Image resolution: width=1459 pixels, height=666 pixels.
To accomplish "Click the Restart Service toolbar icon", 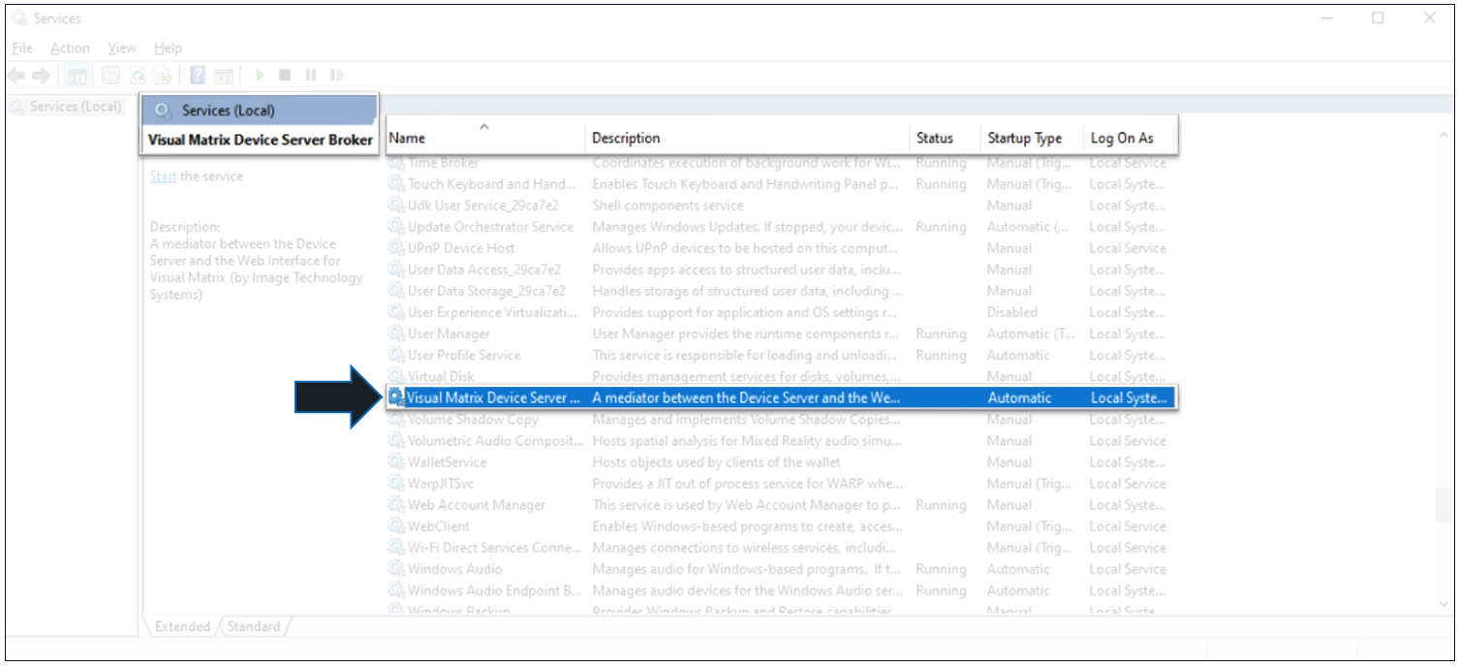I will click(336, 75).
